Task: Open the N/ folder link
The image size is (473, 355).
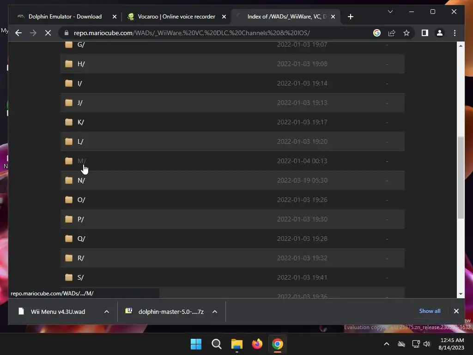Action: pos(81,180)
